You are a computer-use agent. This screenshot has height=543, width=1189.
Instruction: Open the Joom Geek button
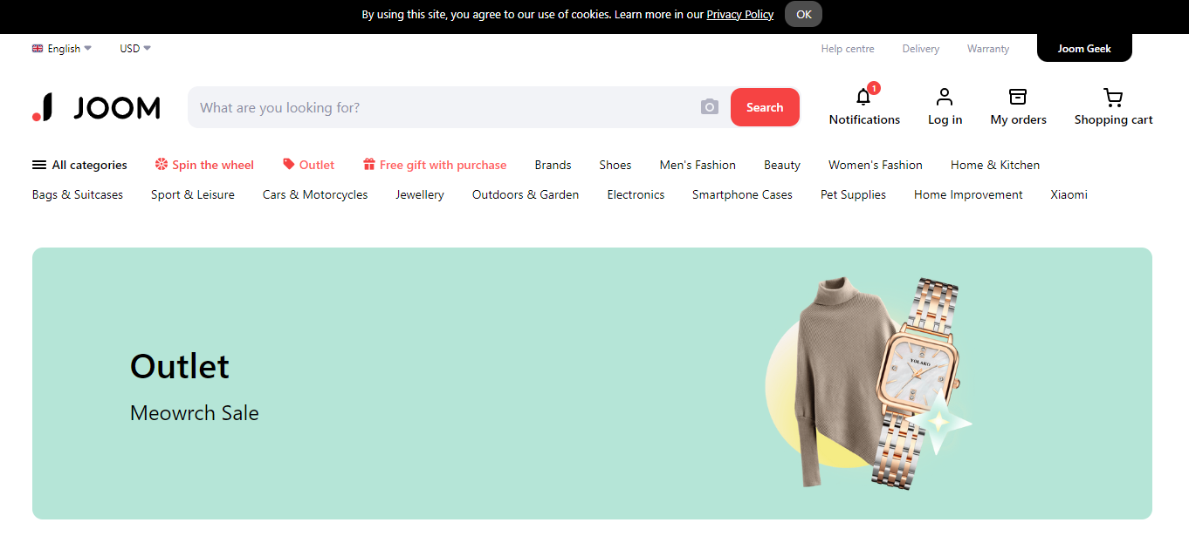tap(1084, 48)
